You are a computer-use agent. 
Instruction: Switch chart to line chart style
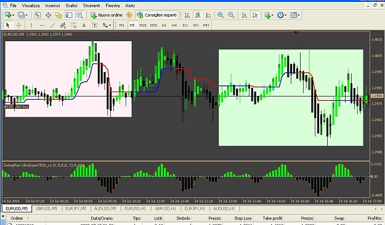click(208, 15)
